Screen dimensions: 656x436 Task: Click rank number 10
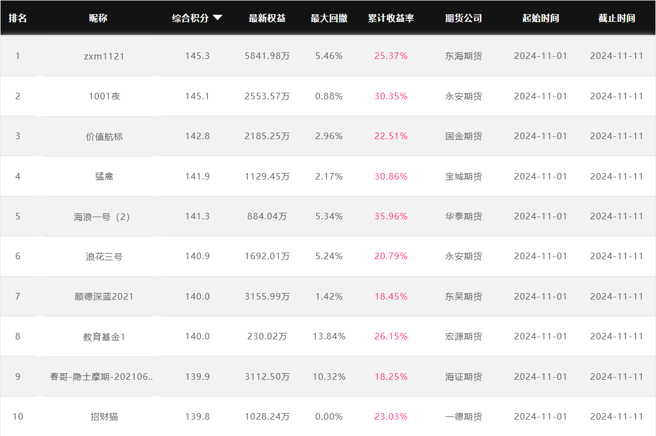coord(18,416)
